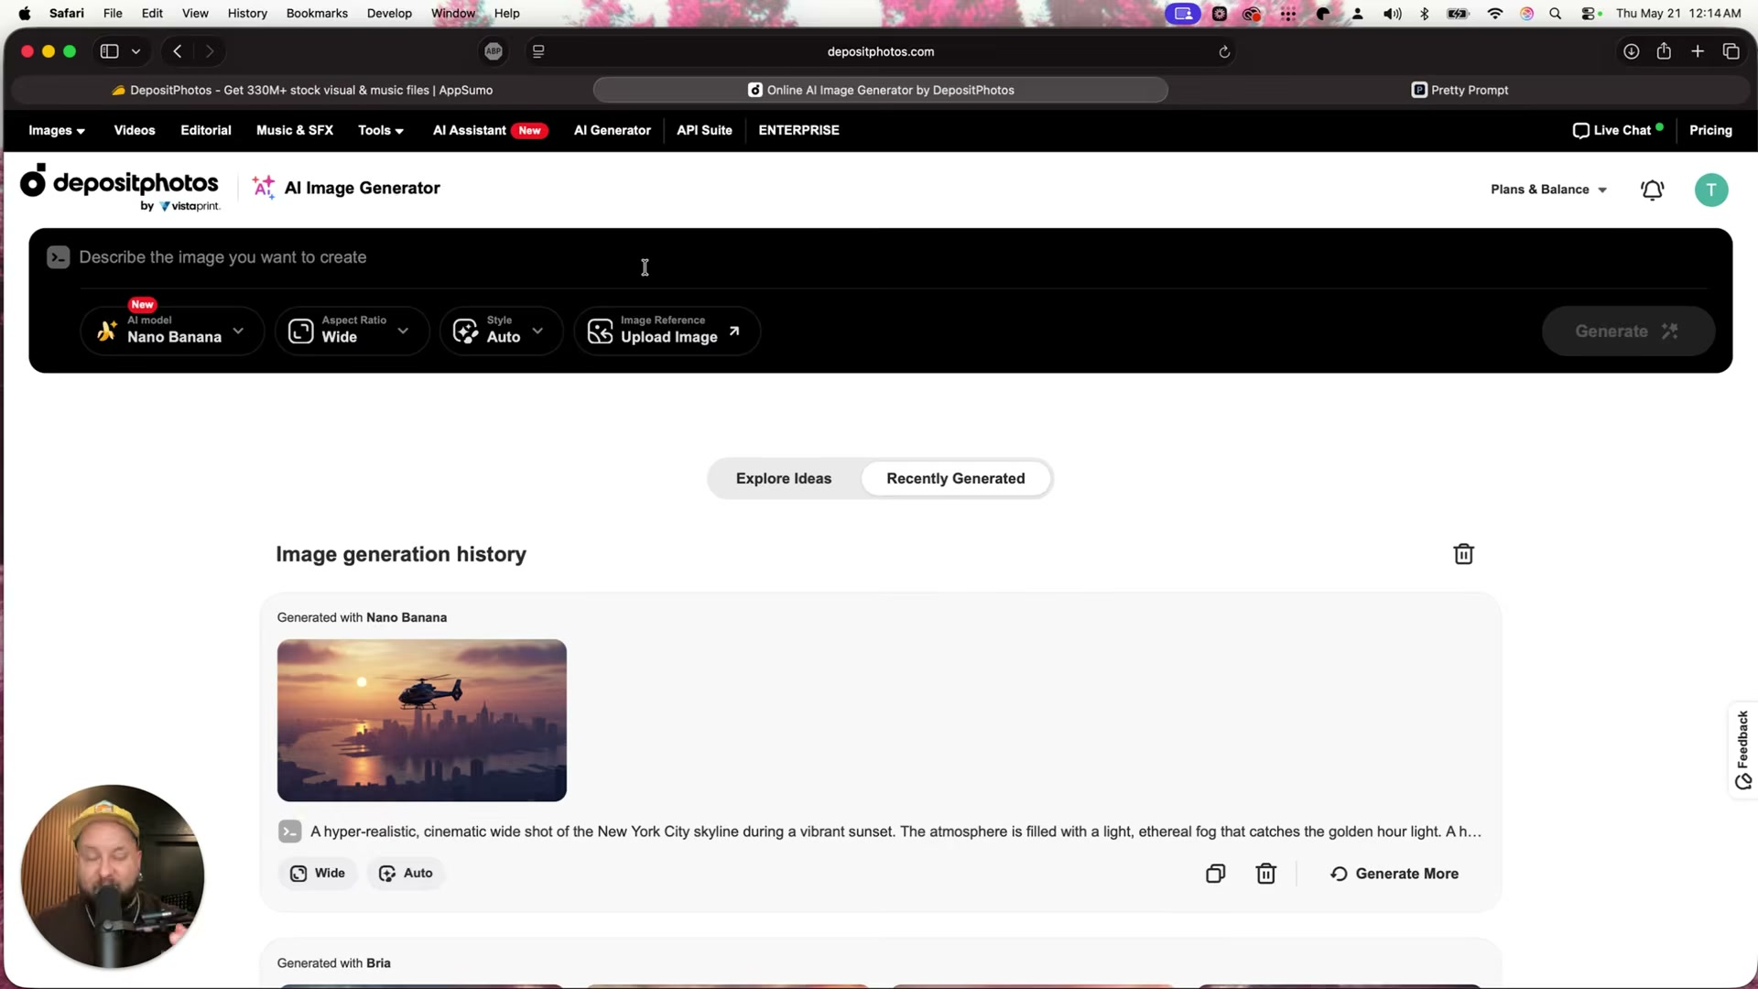Click the prompt terminal icon in input box
The height and width of the screenshot is (989, 1758).
[x=58, y=257]
